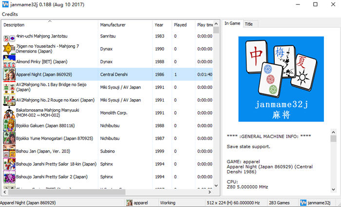
Task: Select Bakatonosama Mahjong Manyuuki entry
Action: coord(47,113)
